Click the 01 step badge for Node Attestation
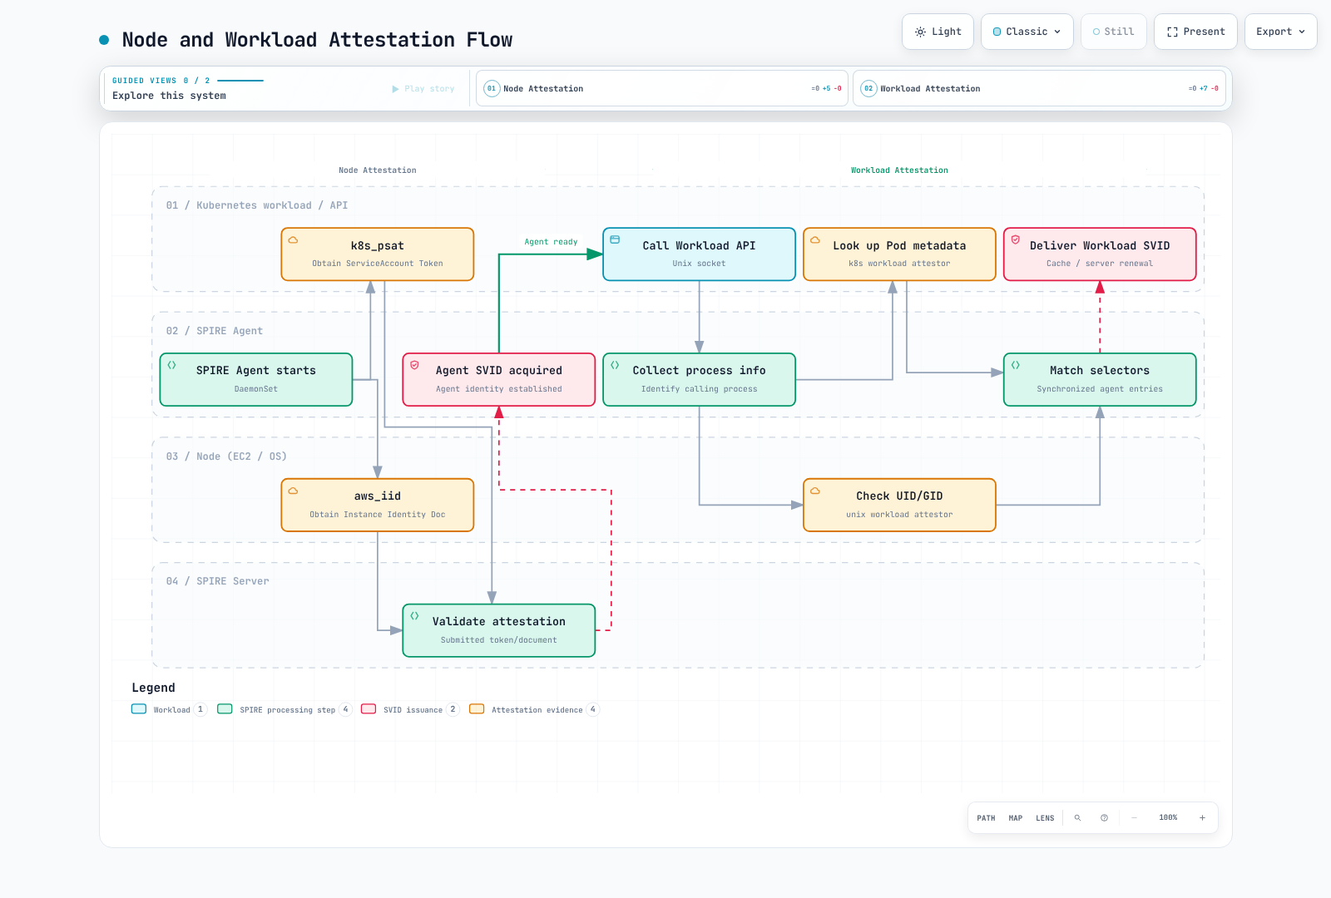Viewport: 1331px width, 898px height. pos(492,88)
